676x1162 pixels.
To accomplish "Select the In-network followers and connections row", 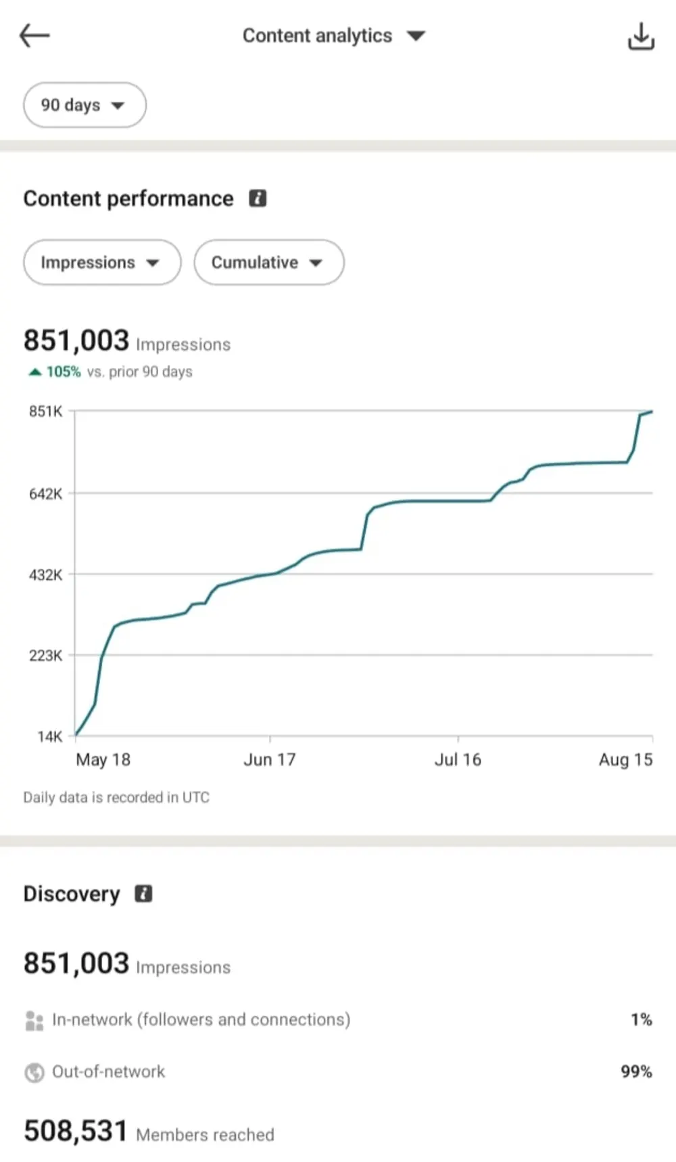I will tap(338, 1020).
